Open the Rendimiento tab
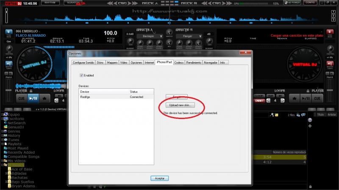Screen dimensions: 339x190 [194, 62]
